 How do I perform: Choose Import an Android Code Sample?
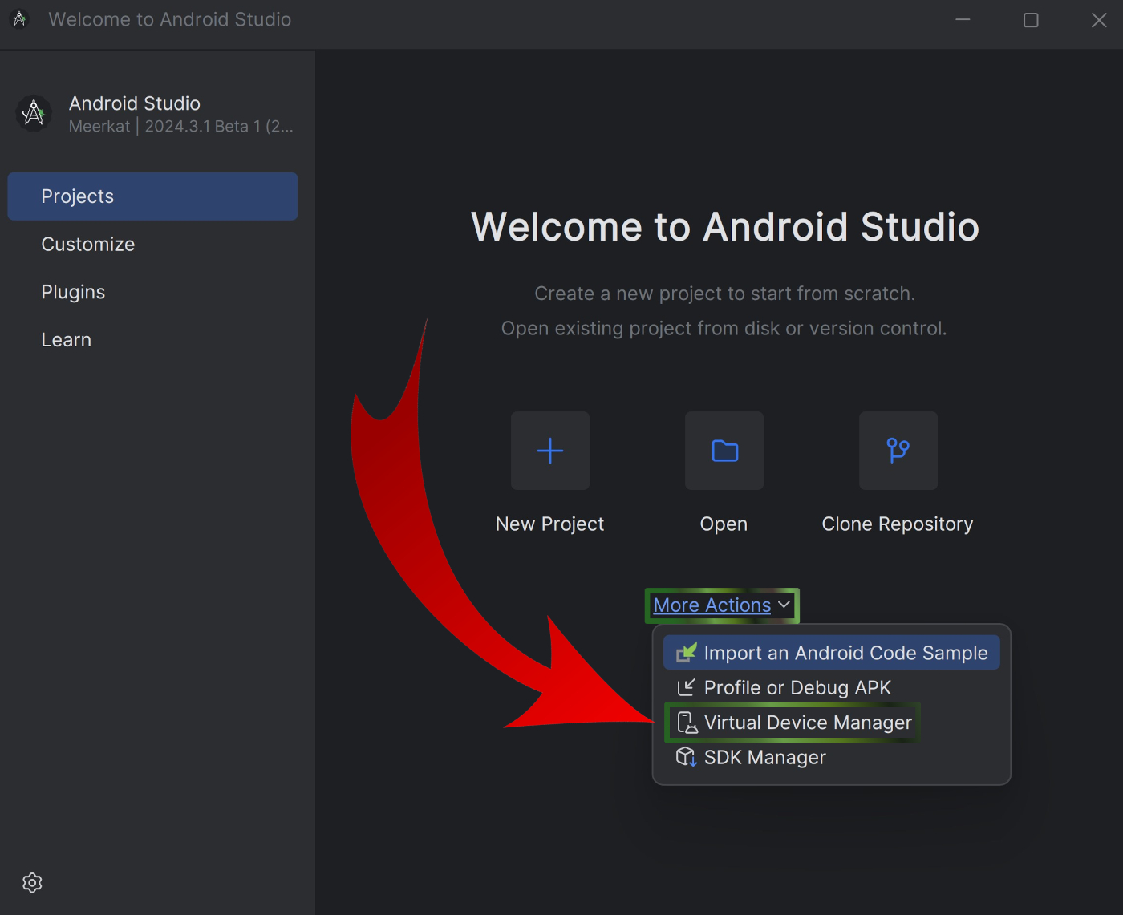coord(845,653)
